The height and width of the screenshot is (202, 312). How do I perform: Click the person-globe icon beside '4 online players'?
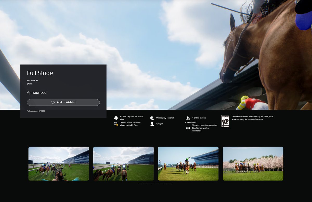point(188,118)
